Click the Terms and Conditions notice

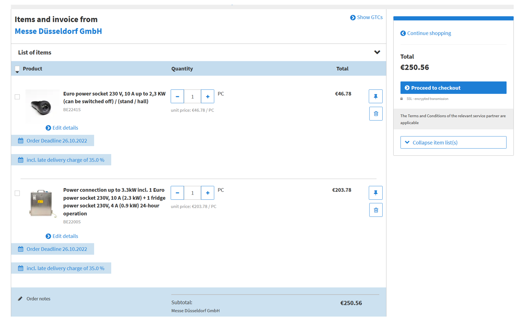[x=453, y=119]
